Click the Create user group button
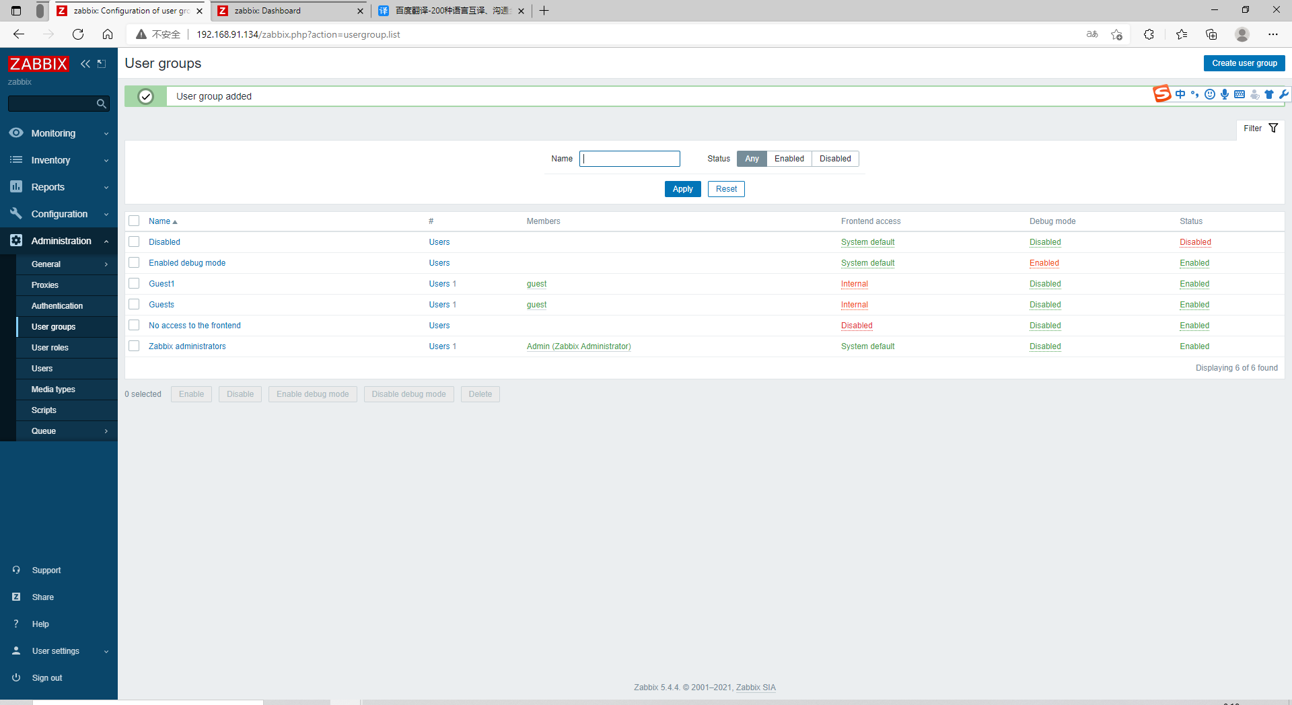This screenshot has height=705, width=1292. pyautogui.click(x=1244, y=63)
